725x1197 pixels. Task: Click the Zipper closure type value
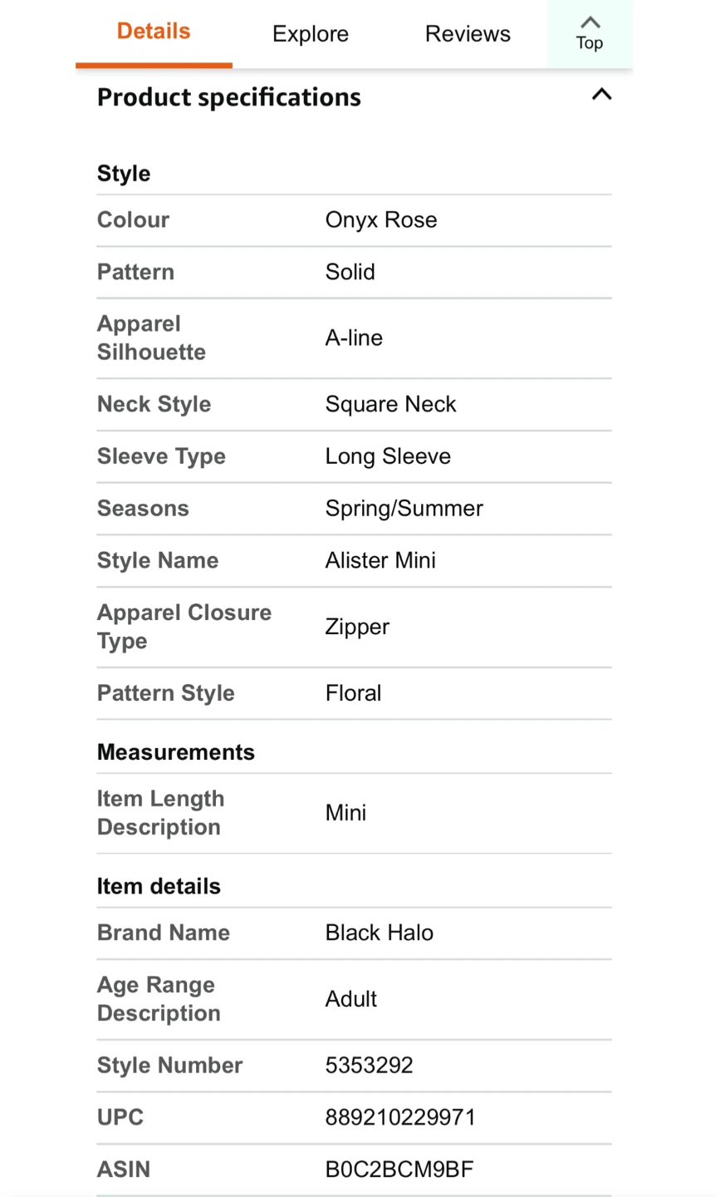[x=357, y=627]
